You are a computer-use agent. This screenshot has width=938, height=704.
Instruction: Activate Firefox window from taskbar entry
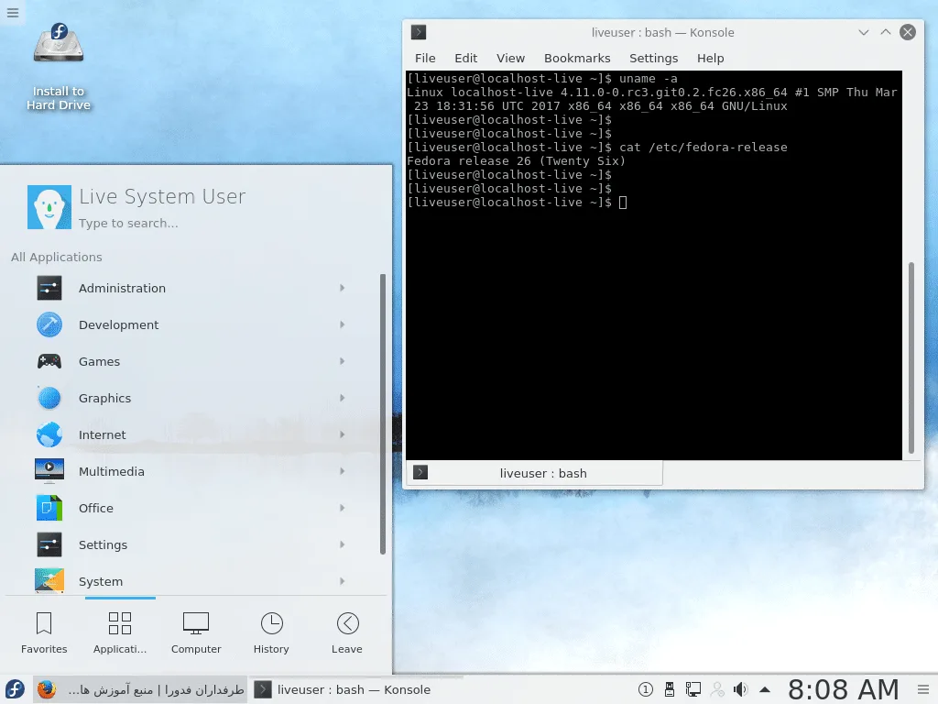click(140, 689)
